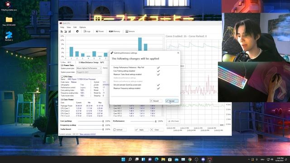
Task: Launch Google Chrome from taskbar
Action: (x=190, y=159)
